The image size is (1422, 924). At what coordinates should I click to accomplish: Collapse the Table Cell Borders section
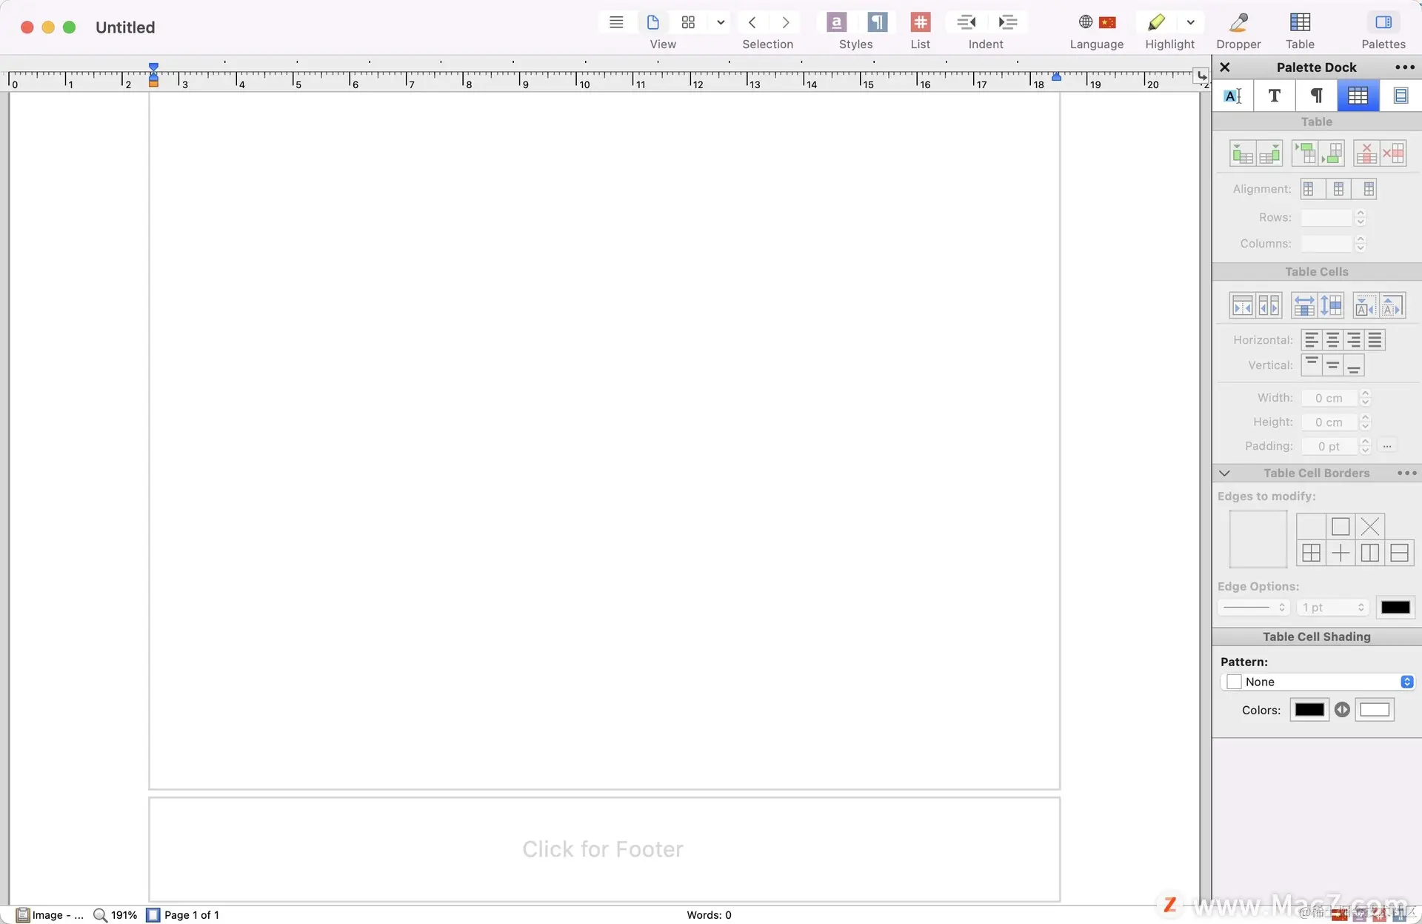[1224, 473]
